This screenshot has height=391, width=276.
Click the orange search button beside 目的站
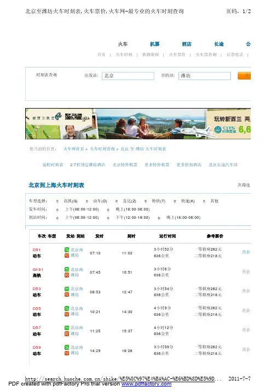(244, 76)
